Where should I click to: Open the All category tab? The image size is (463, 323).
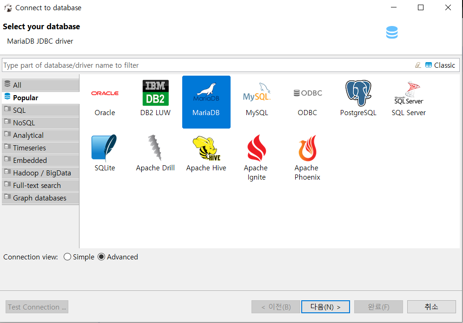pyautogui.click(x=41, y=85)
